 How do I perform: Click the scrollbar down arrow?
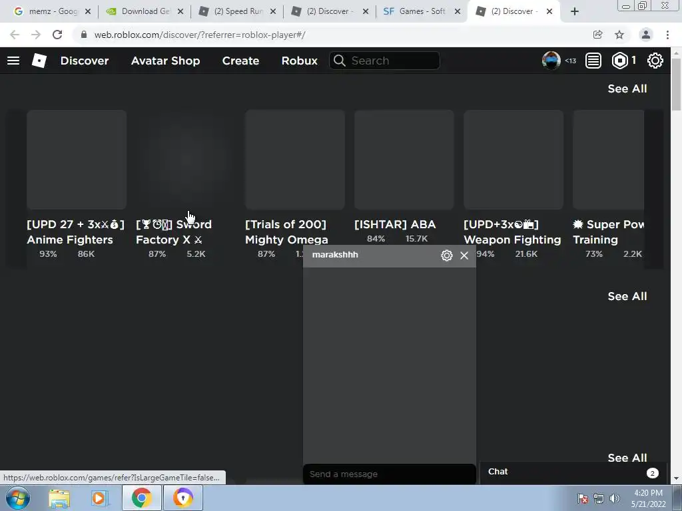(676, 479)
